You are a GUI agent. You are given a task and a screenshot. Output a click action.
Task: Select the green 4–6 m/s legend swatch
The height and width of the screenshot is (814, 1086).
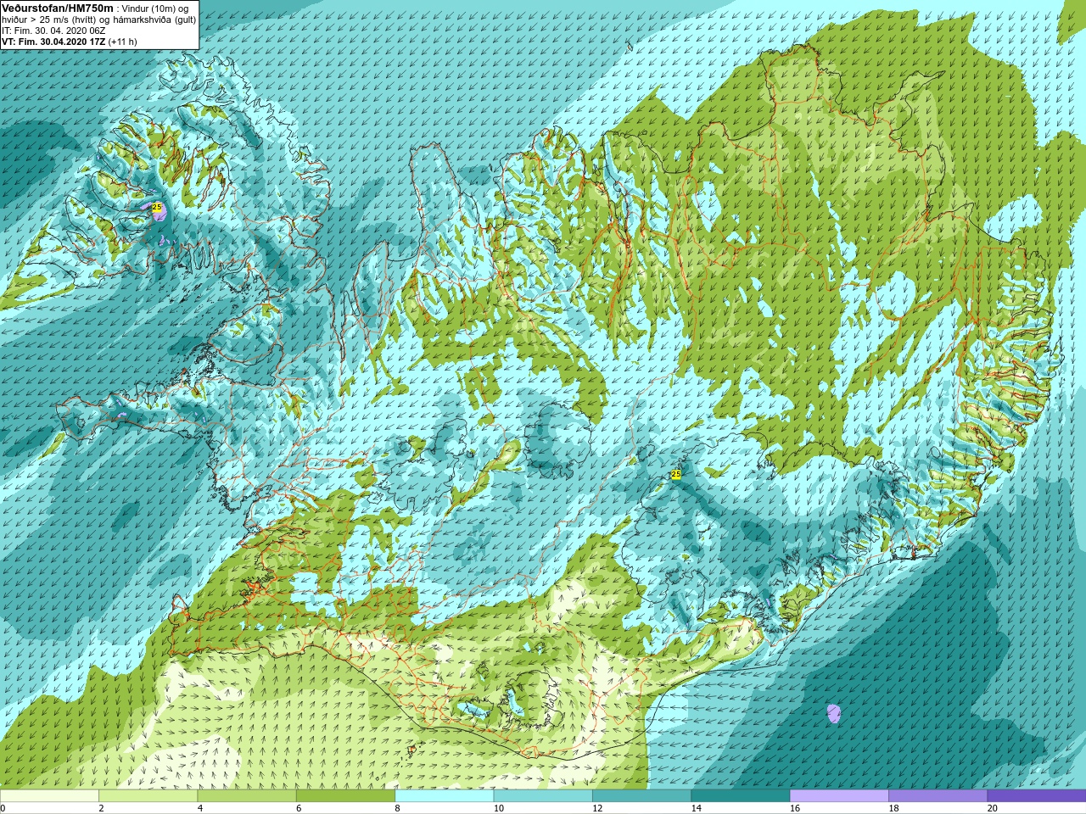[247, 795]
